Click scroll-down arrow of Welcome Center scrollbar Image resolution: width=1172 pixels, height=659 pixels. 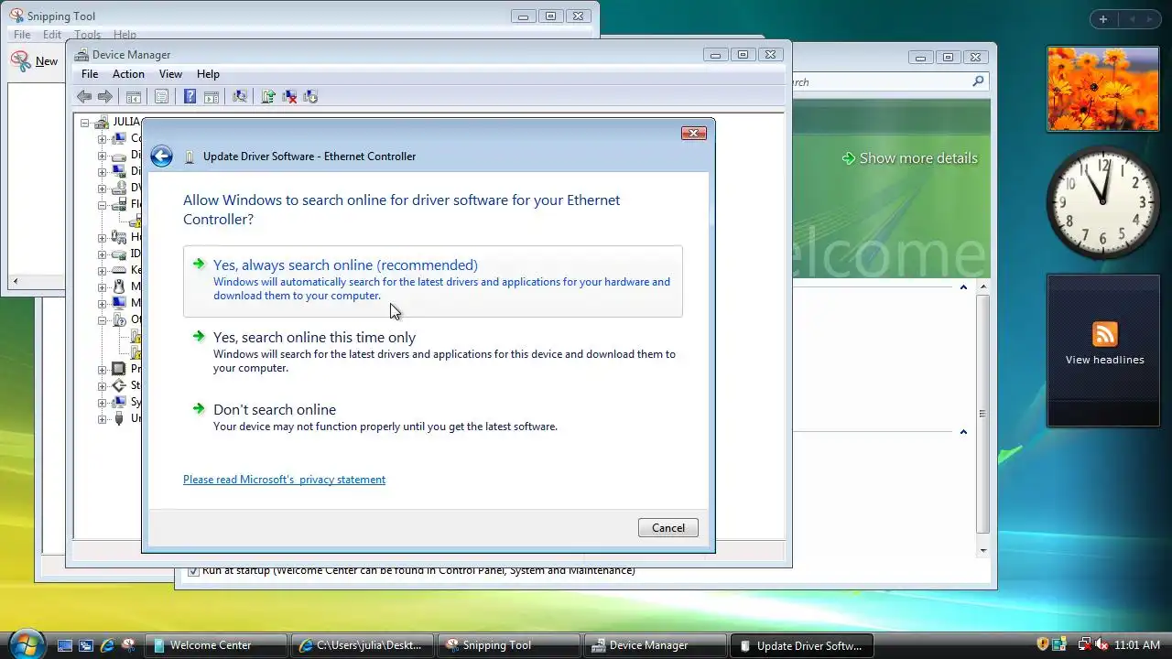983,550
